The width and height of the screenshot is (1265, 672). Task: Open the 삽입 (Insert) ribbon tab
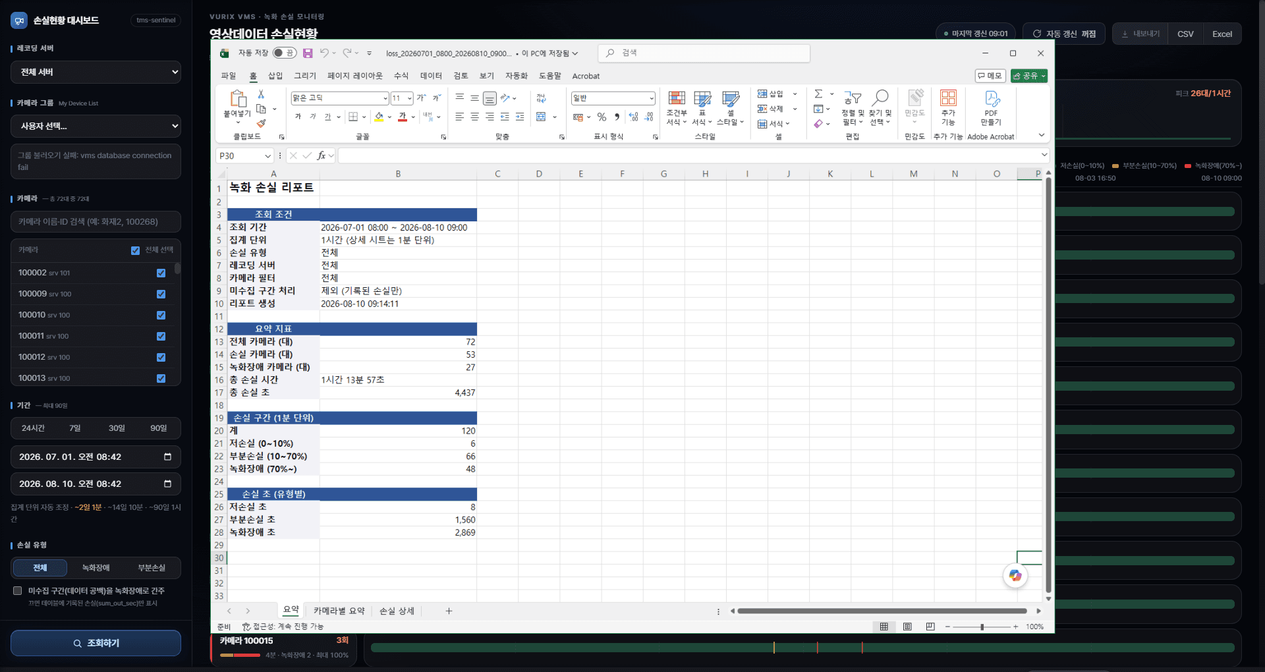click(275, 76)
